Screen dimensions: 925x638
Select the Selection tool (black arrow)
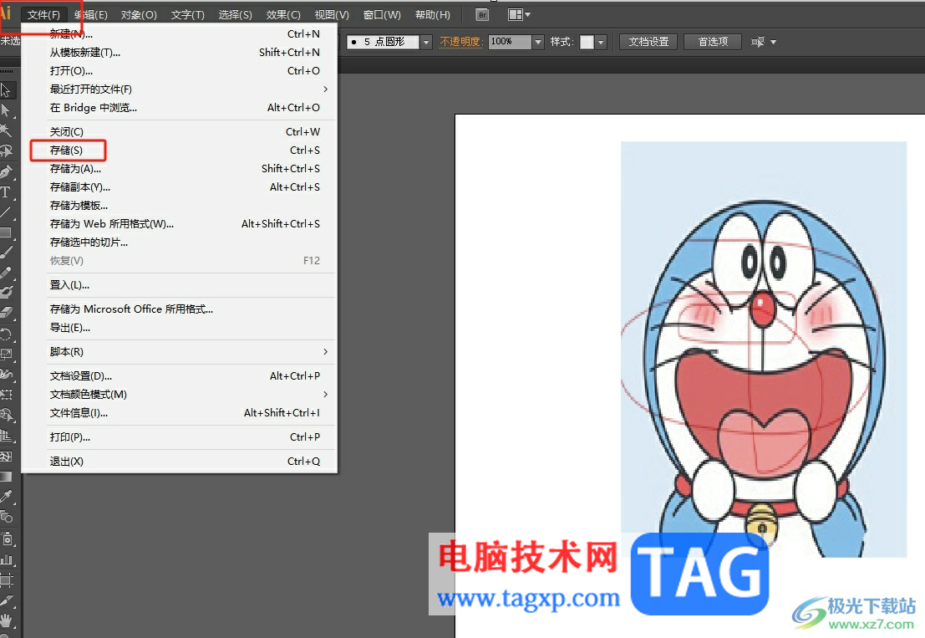point(7,90)
